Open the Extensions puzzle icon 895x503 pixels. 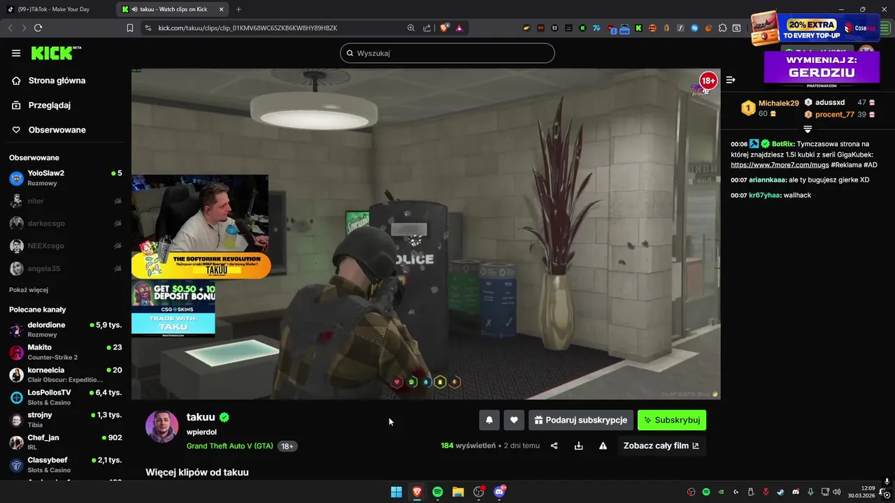722,28
